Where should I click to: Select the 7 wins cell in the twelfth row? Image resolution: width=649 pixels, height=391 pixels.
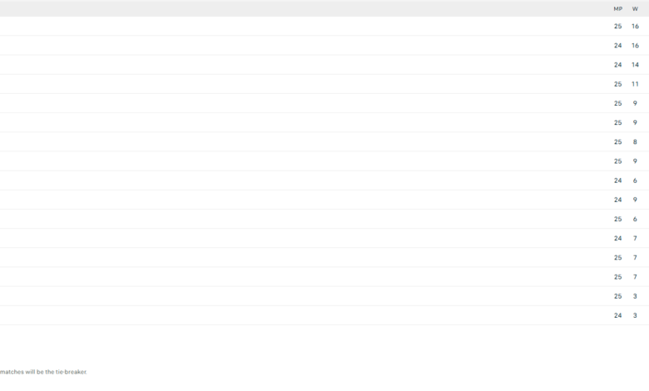[635, 239]
